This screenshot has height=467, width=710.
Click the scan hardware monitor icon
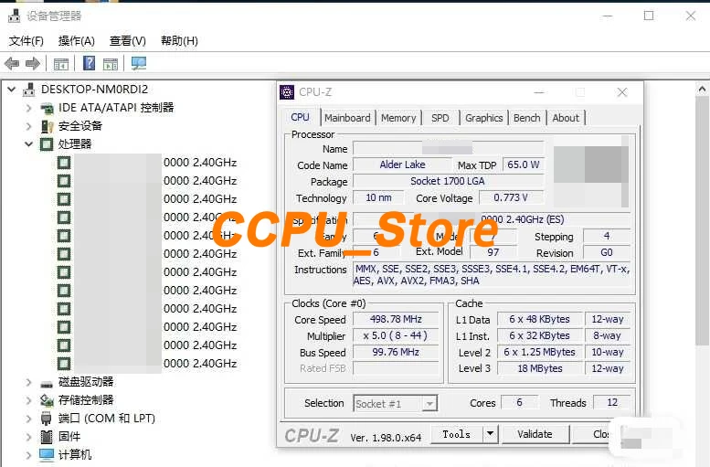pyautogui.click(x=139, y=63)
